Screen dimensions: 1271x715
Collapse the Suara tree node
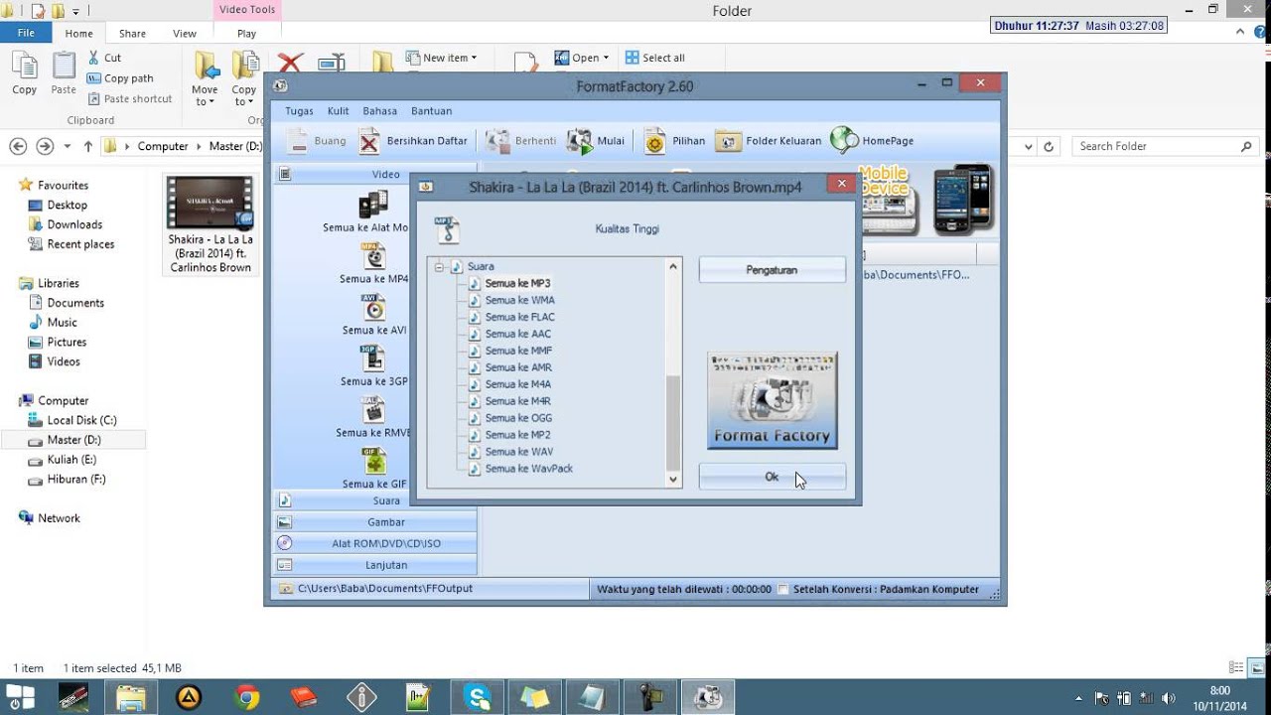(x=440, y=267)
